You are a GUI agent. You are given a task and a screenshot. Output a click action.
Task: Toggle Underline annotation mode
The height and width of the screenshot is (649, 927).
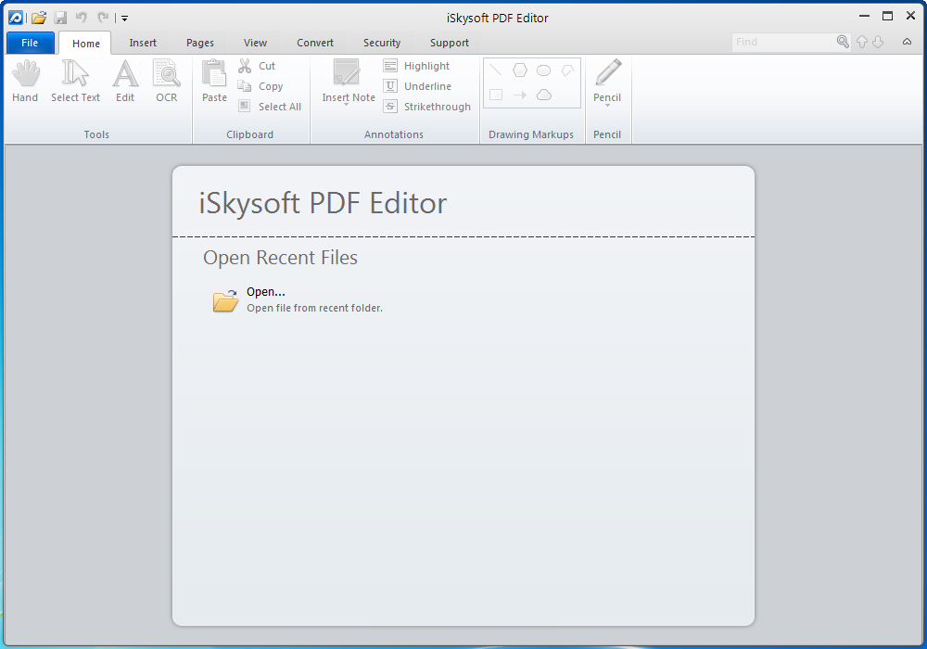pos(419,86)
